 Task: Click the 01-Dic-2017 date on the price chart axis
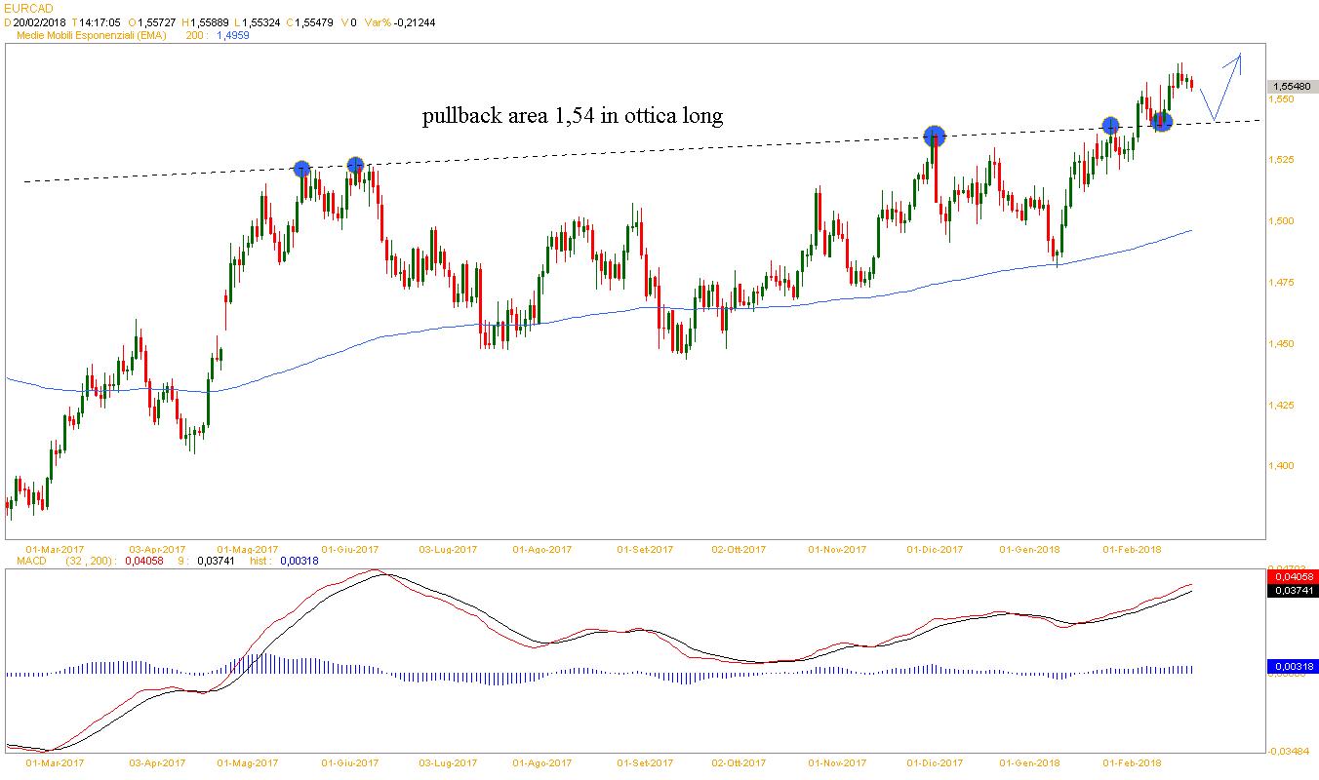pos(935,549)
